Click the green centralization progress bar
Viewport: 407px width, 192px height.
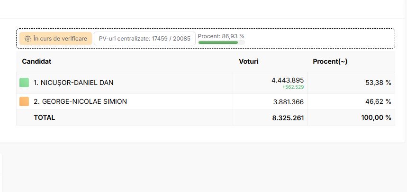click(x=218, y=42)
